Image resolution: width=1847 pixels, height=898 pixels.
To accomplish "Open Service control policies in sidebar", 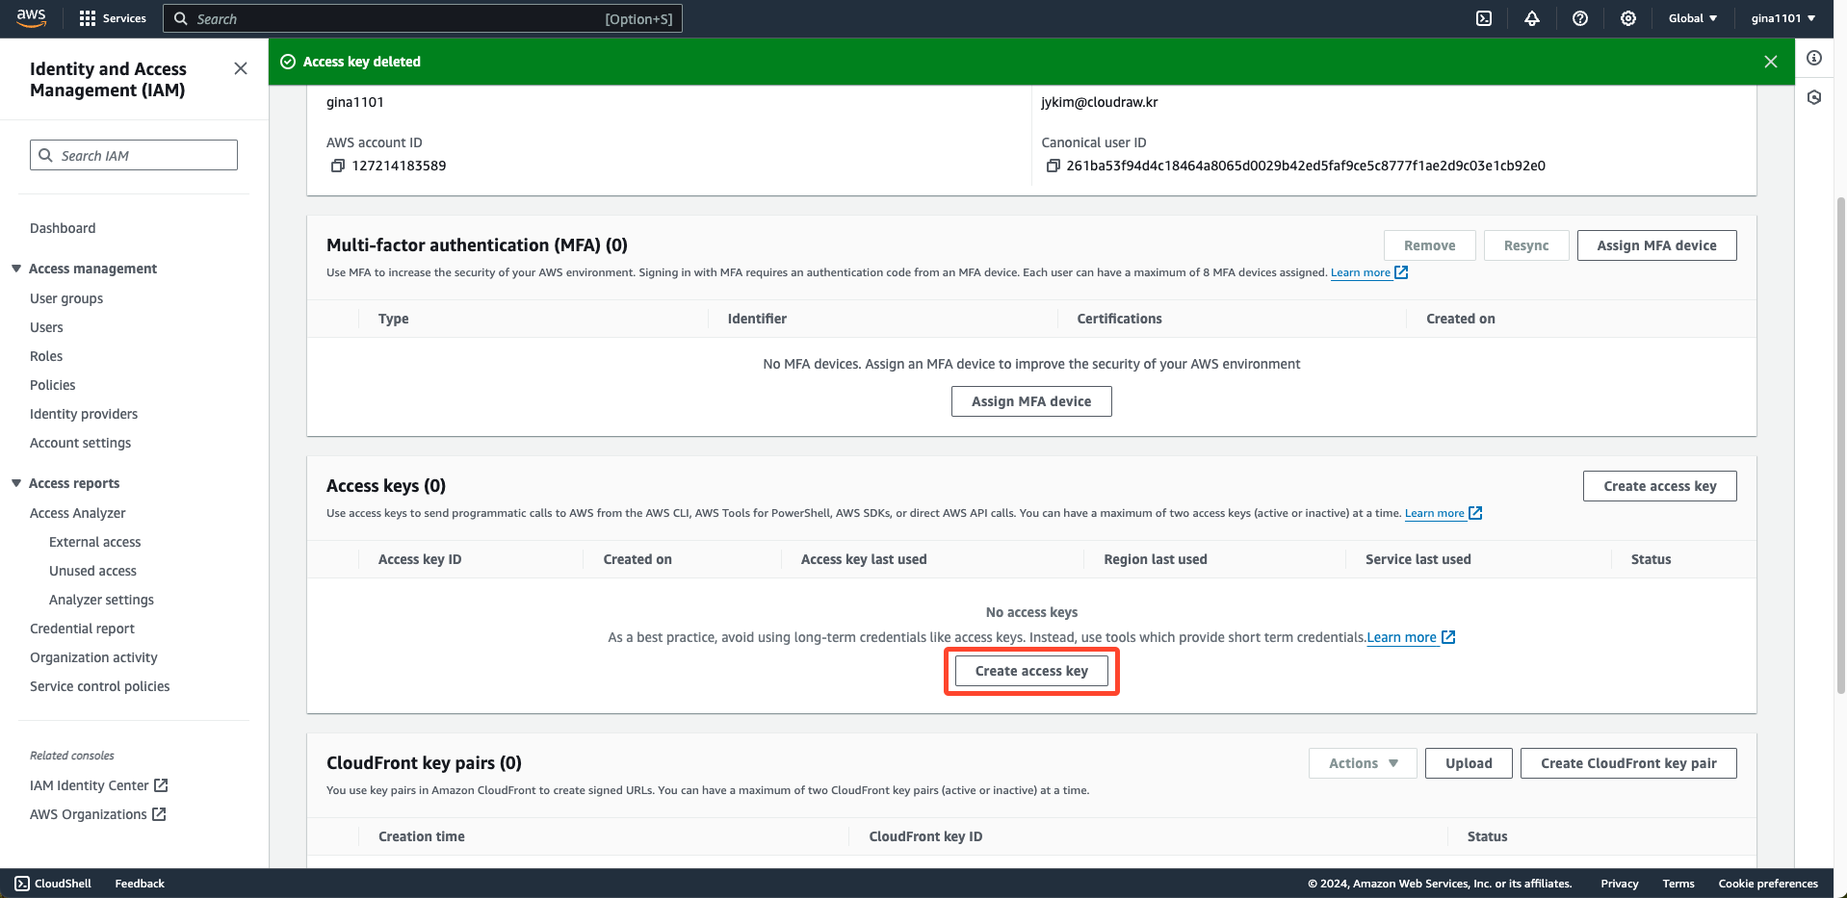I will (99, 686).
